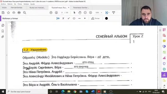Open the Ventana menu
The height and width of the screenshot is (94, 167).
click(x=26, y=4)
